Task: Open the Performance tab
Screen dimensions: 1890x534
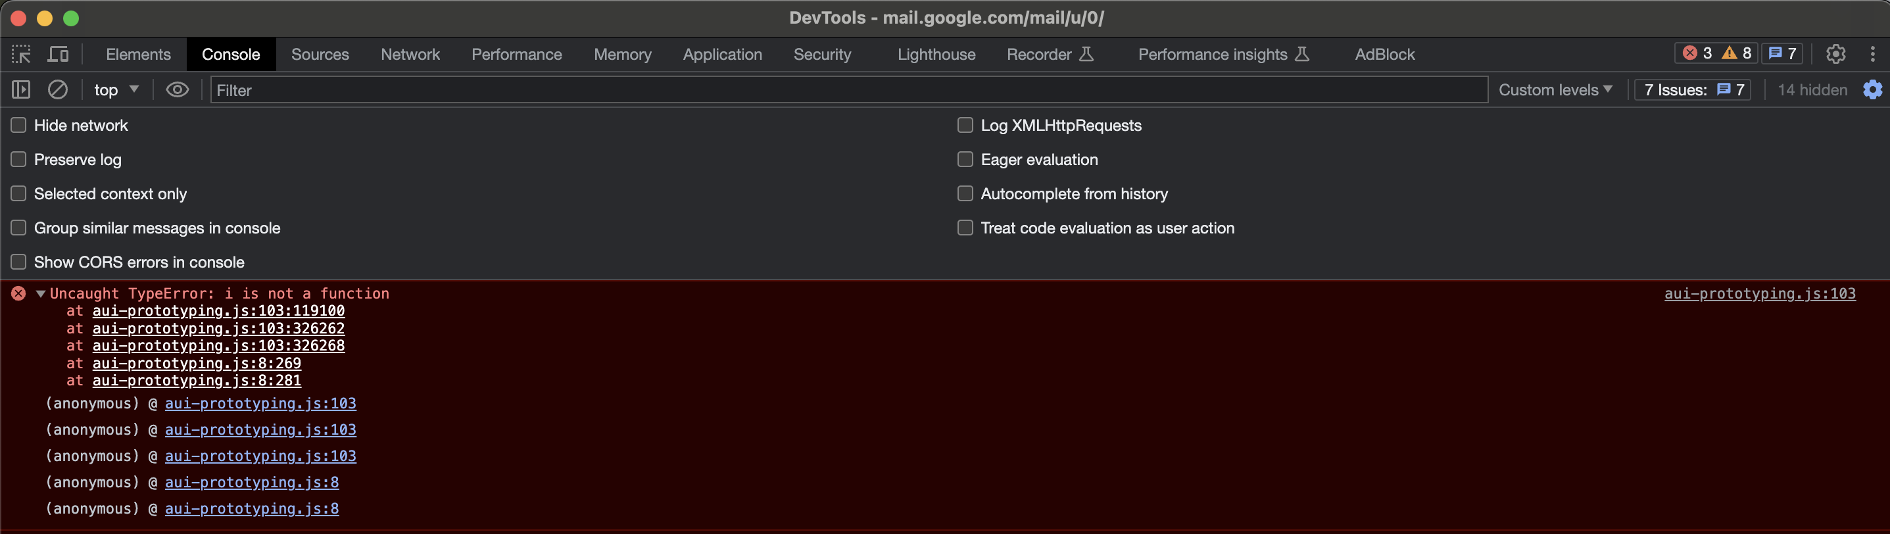Action: (x=516, y=55)
